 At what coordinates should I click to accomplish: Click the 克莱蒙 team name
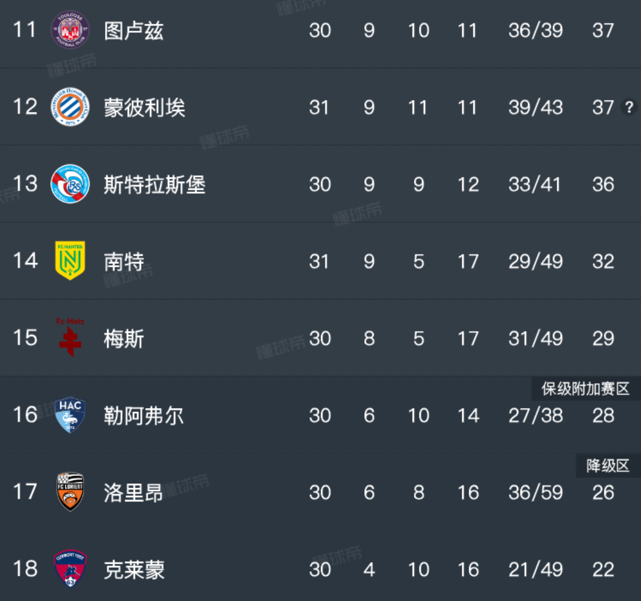click(134, 569)
